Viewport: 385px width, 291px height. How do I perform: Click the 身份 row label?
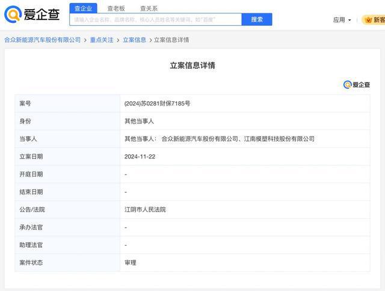click(x=25, y=121)
